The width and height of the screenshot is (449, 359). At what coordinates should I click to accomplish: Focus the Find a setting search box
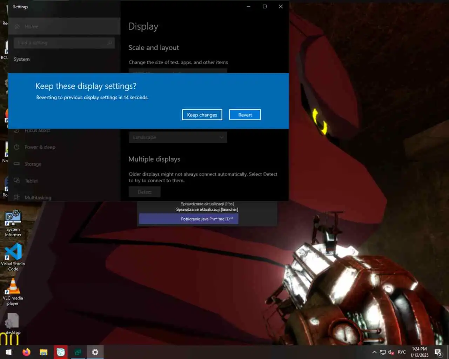point(64,43)
